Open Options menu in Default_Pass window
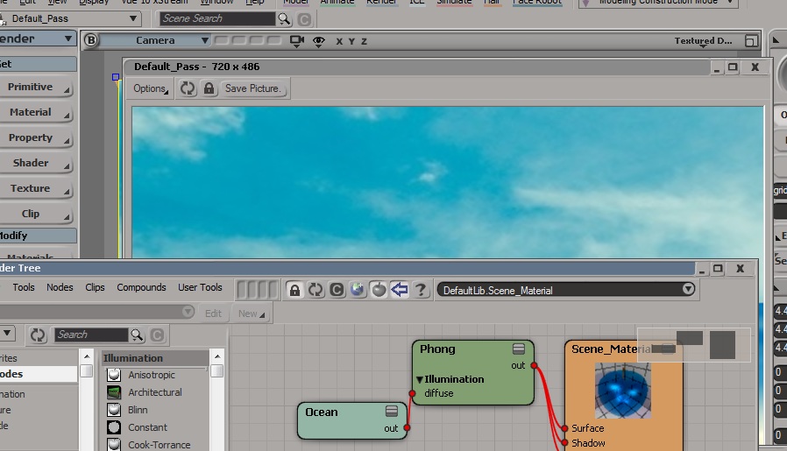Screen dimensions: 787x451 (x=150, y=88)
